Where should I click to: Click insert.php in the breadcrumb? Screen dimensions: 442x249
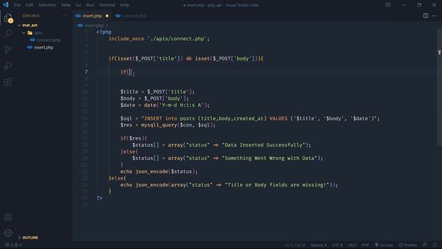[94, 26]
